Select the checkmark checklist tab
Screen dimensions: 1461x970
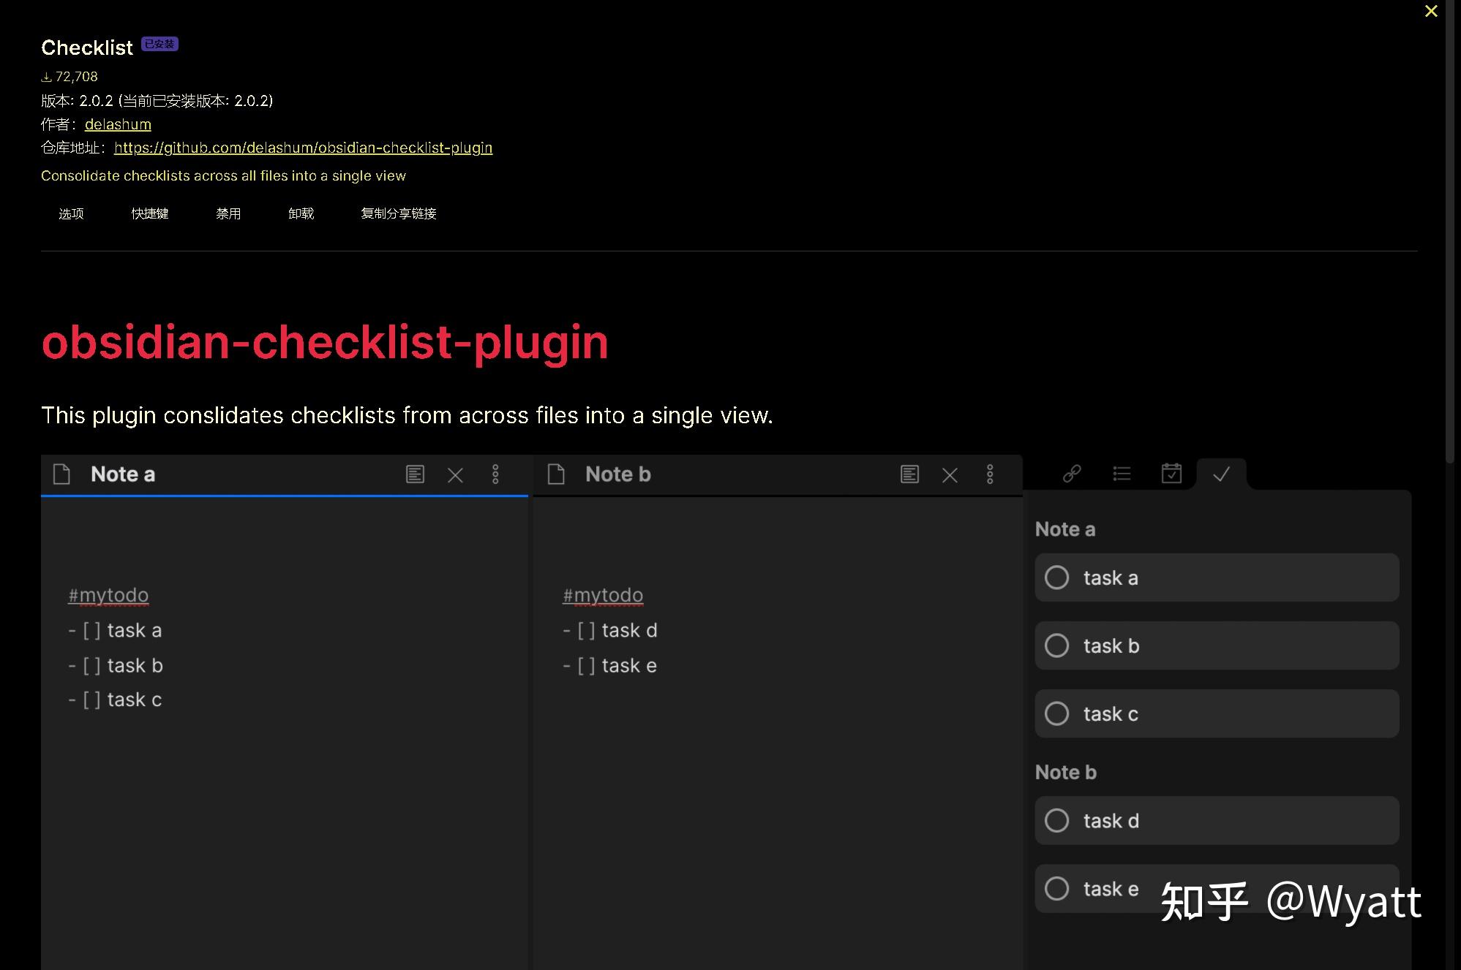pyautogui.click(x=1221, y=474)
